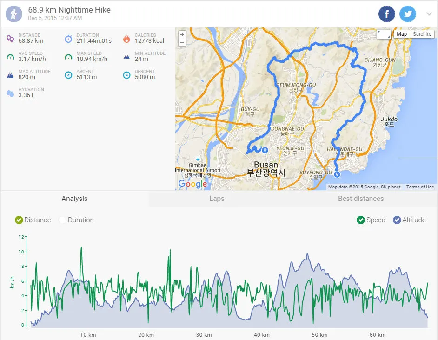Open the Google logo link
Image resolution: width=438 pixels, height=340 pixels.
point(193,184)
